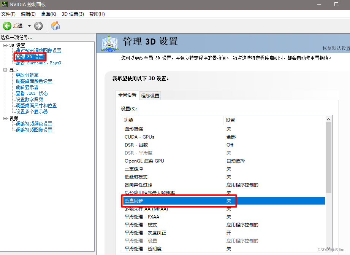
Task: Click 恢复默认设置 link
Action: click(336, 48)
